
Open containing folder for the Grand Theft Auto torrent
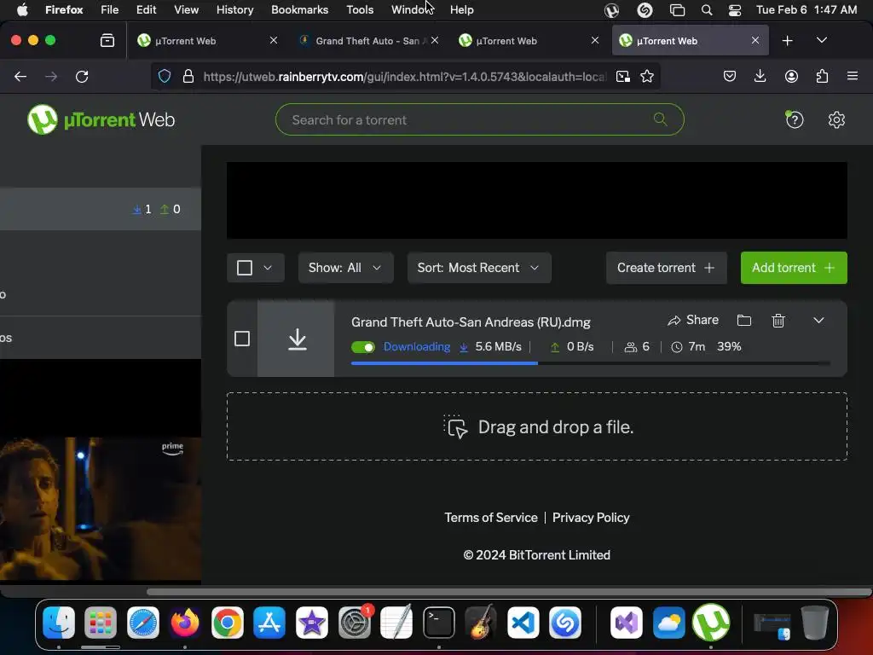click(743, 321)
